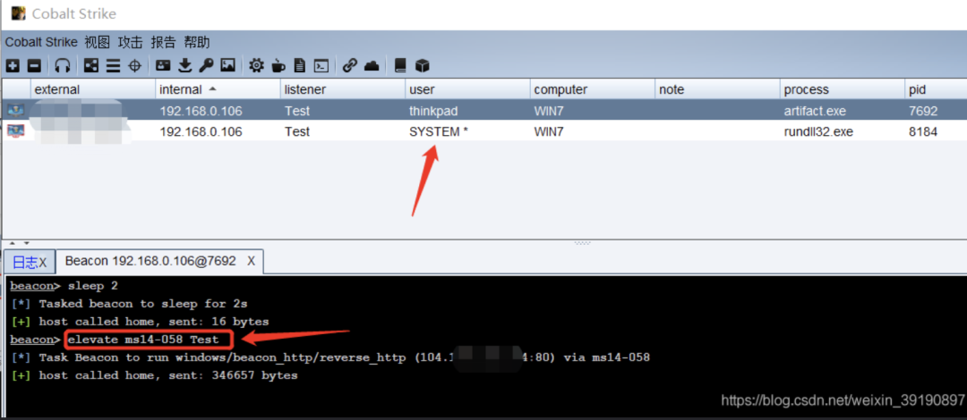967x420 pixels.
Task: Open the 视图 menu
Action: (98, 43)
